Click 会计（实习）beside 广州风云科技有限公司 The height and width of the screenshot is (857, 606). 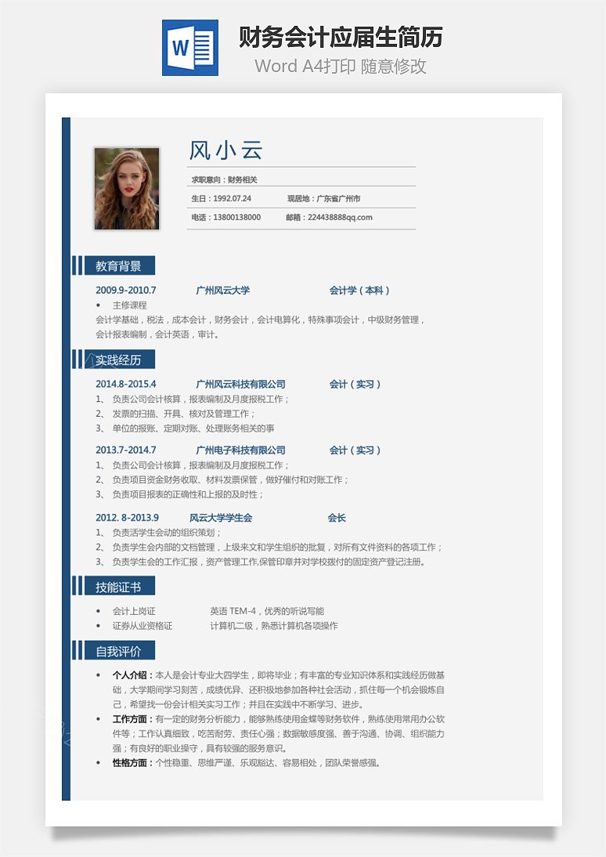(355, 384)
